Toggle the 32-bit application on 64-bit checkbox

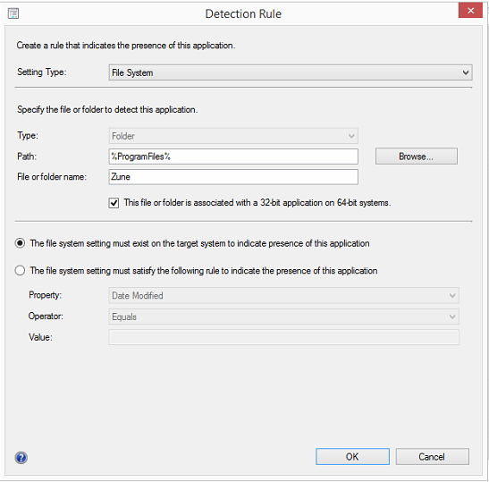(114, 203)
